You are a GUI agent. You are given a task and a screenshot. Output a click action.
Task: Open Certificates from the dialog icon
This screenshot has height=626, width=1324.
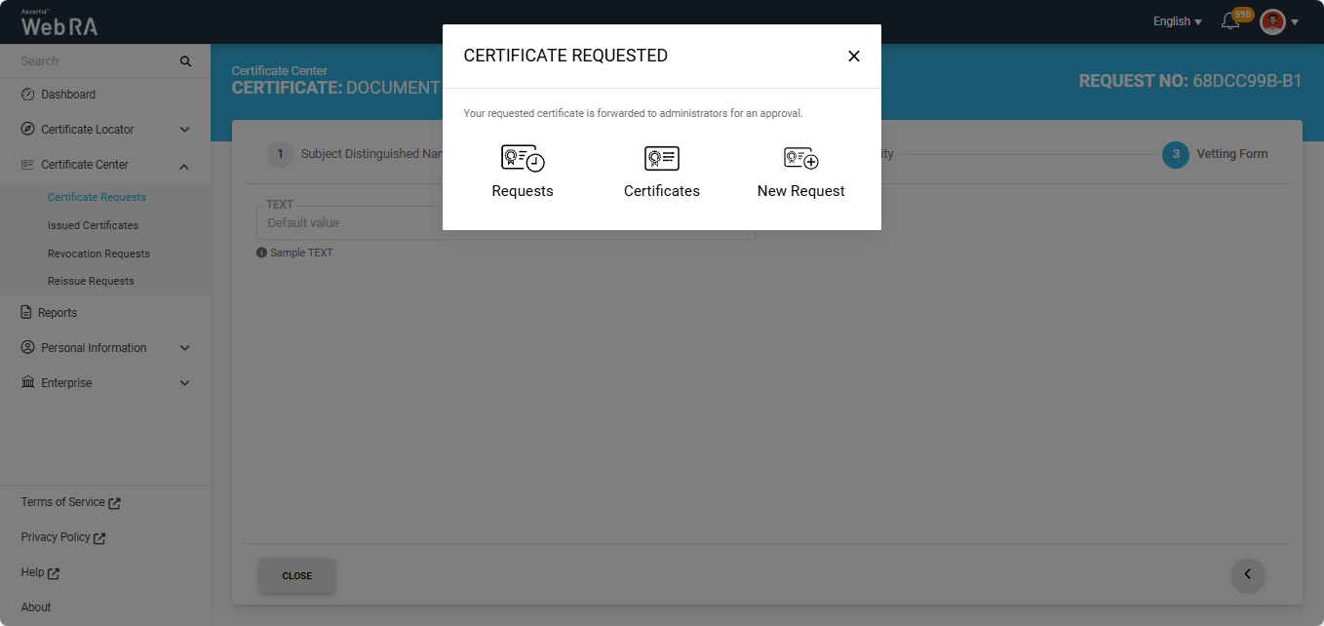[x=662, y=159]
